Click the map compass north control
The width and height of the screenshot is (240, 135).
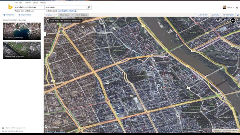tap(233, 20)
